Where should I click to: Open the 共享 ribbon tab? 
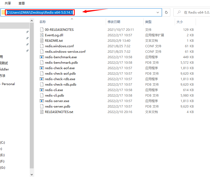pos(8,3)
